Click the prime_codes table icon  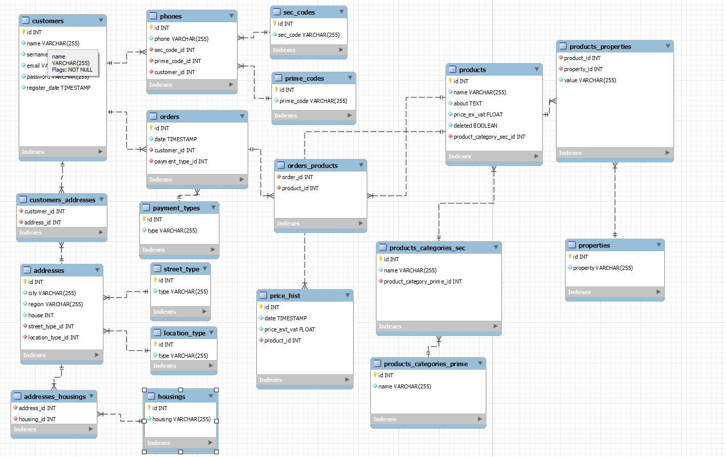[x=278, y=78]
